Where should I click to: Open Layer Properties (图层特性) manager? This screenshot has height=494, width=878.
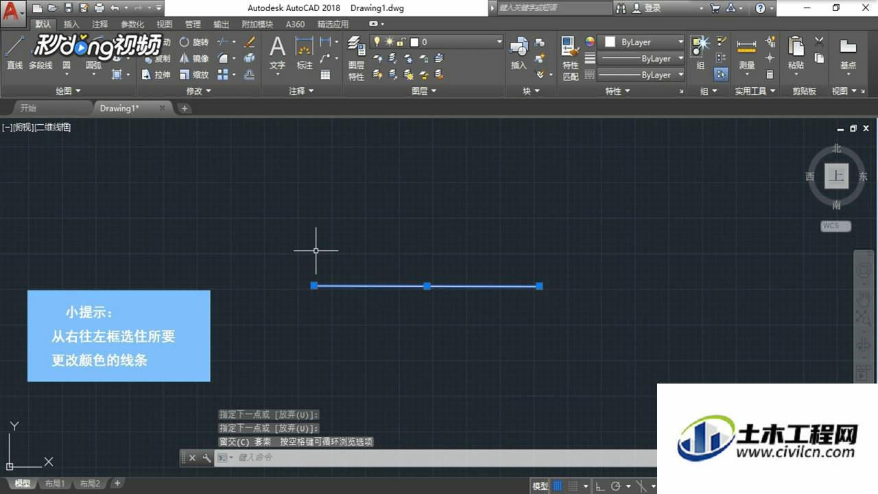point(357,58)
